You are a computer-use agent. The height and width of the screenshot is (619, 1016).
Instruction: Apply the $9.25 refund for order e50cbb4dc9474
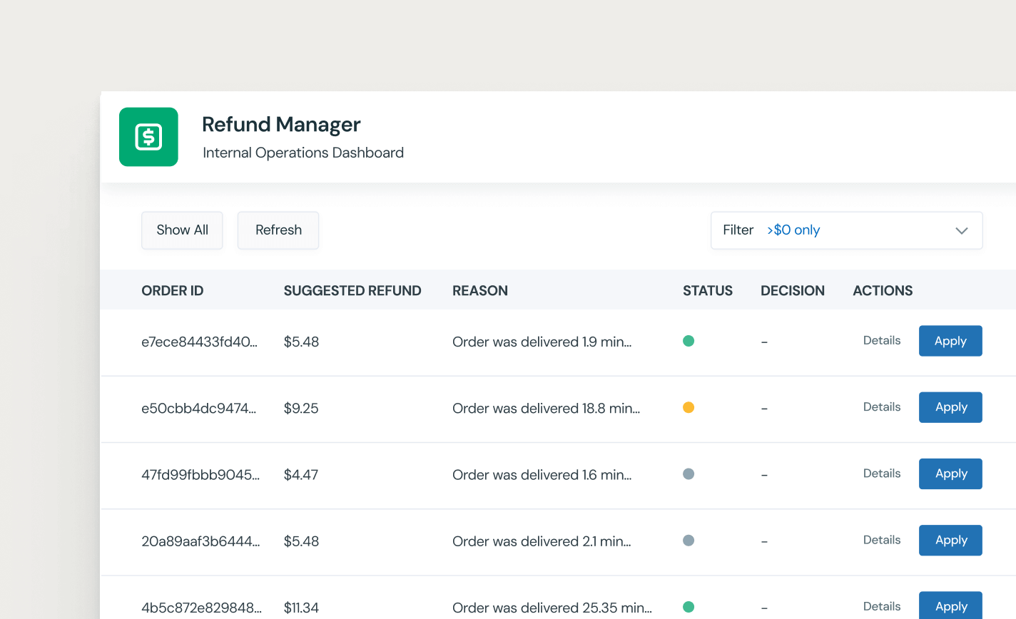950,407
